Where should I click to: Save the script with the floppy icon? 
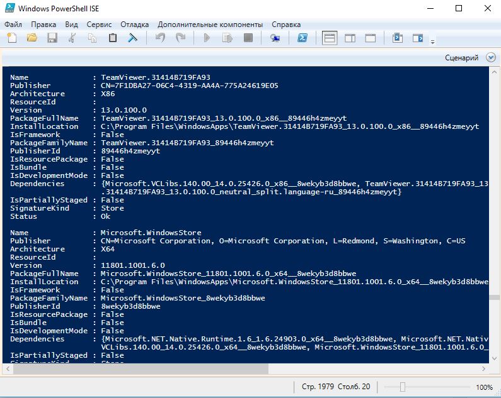point(52,38)
